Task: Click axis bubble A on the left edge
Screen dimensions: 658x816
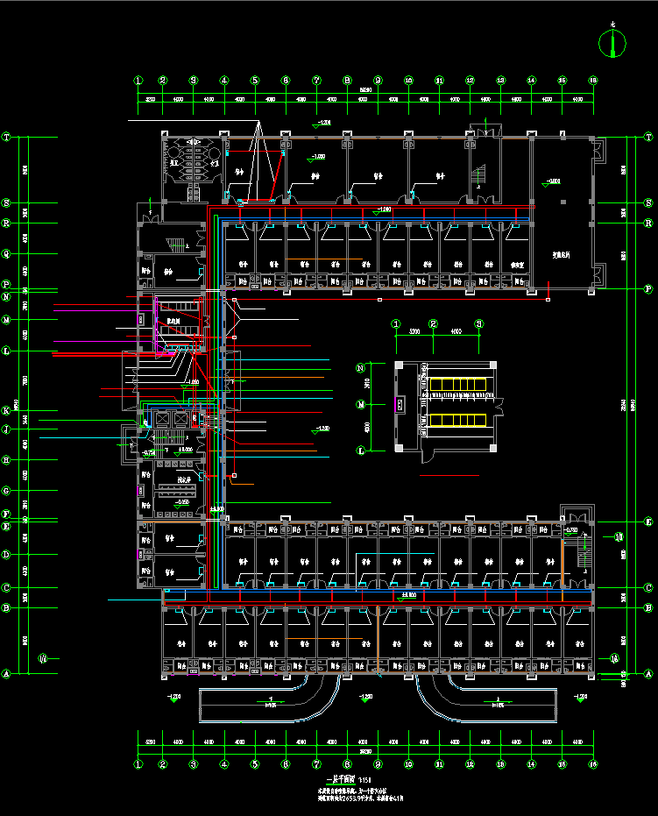Action: [6, 674]
